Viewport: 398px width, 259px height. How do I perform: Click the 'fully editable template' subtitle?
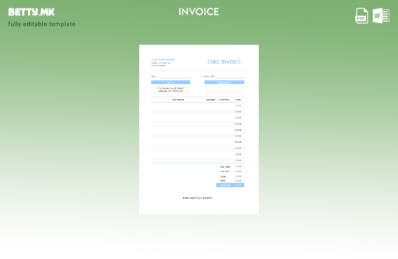pos(41,24)
